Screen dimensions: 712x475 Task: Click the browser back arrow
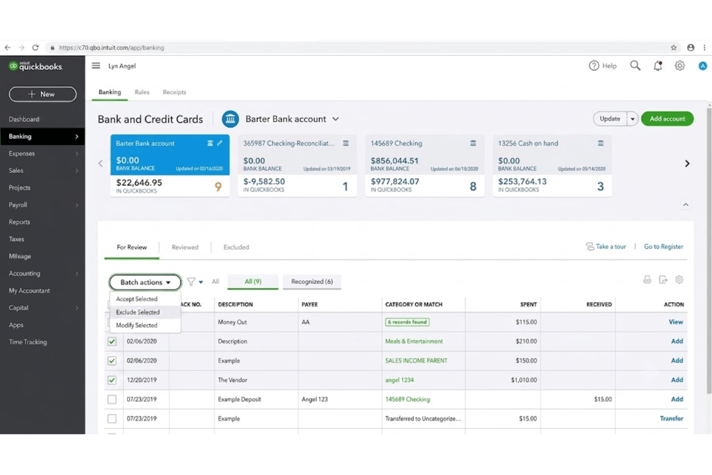coord(8,48)
